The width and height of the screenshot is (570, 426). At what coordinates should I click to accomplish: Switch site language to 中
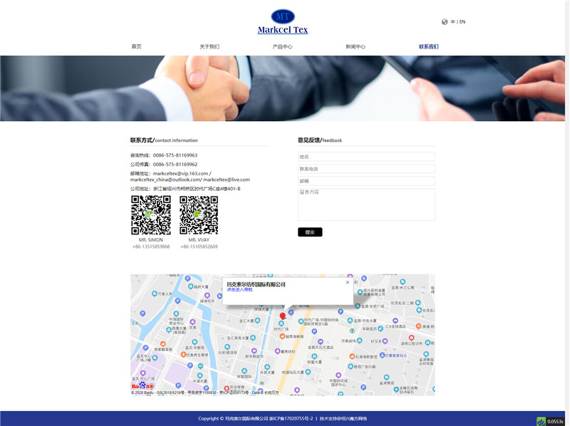[x=452, y=21]
